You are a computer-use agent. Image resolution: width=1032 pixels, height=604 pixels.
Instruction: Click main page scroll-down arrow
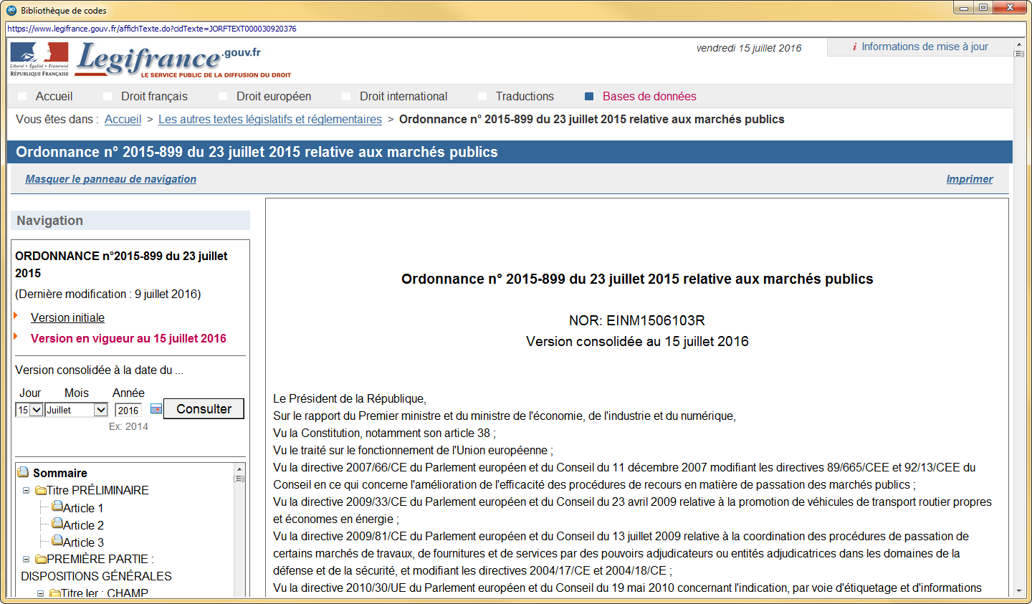point(1019,591)
